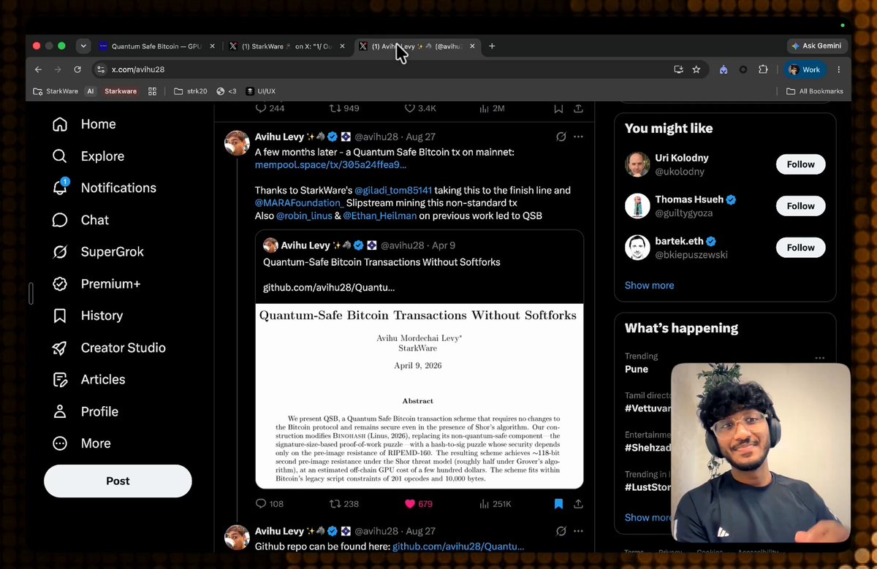This screenshot has height=569, width=877.
Task: Switch to the StarkWare on X tab
Action: click(287, 46)
